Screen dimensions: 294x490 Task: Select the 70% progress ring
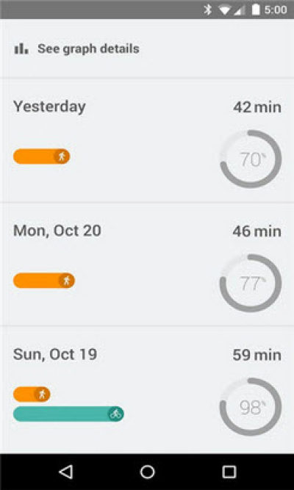251,159
